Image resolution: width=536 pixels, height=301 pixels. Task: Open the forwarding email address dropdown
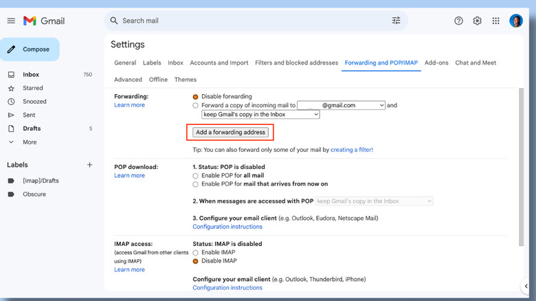[341, 105]
